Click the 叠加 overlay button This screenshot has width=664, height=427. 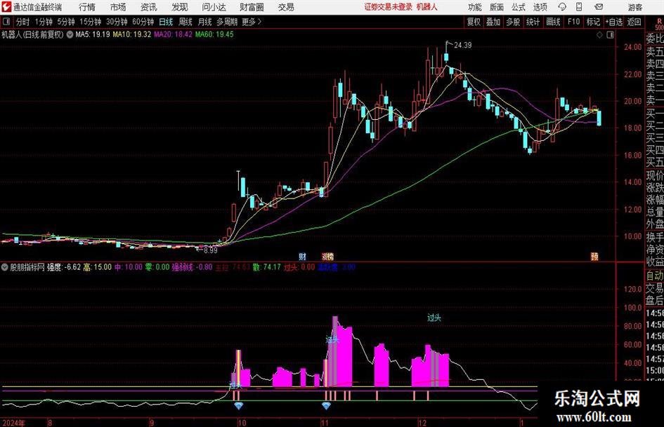tap(493, 22)
